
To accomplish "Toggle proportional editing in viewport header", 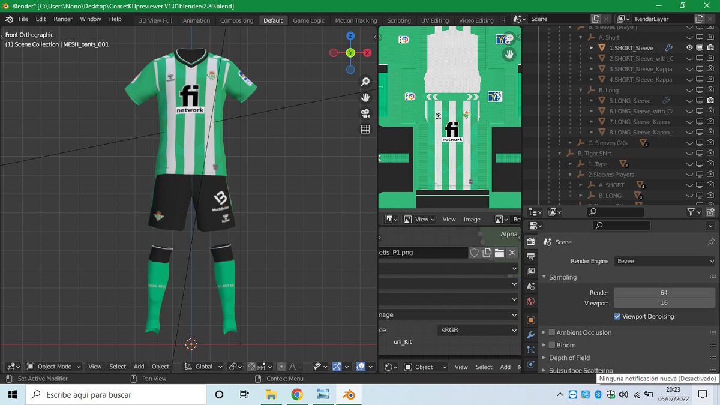I will pos(281,367).
